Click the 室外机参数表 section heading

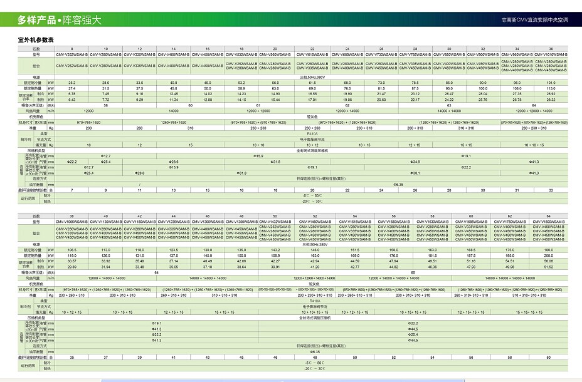tap(36, 40)
